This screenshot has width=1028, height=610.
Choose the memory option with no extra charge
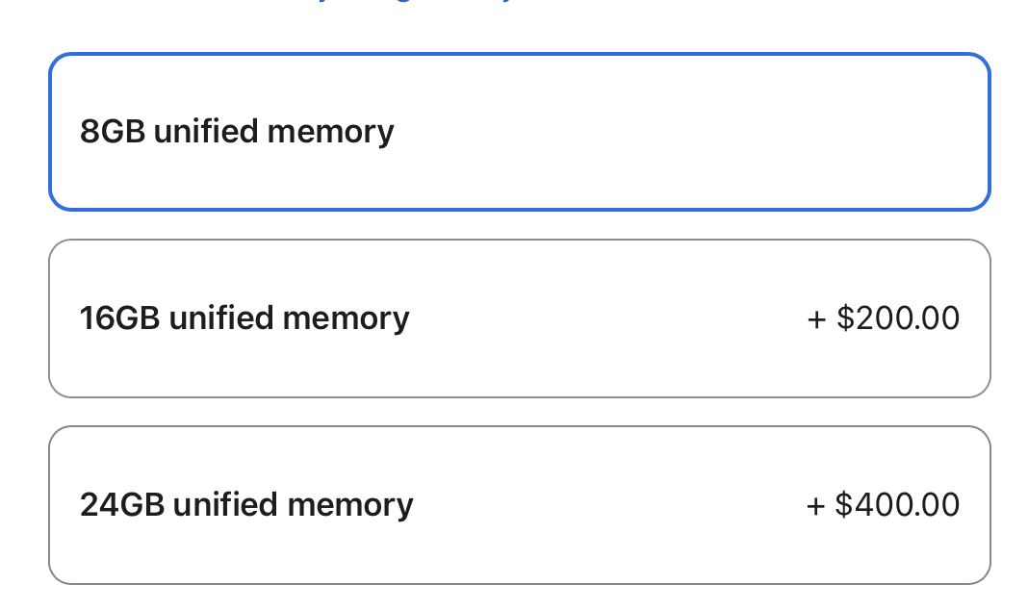coord(519,132)
